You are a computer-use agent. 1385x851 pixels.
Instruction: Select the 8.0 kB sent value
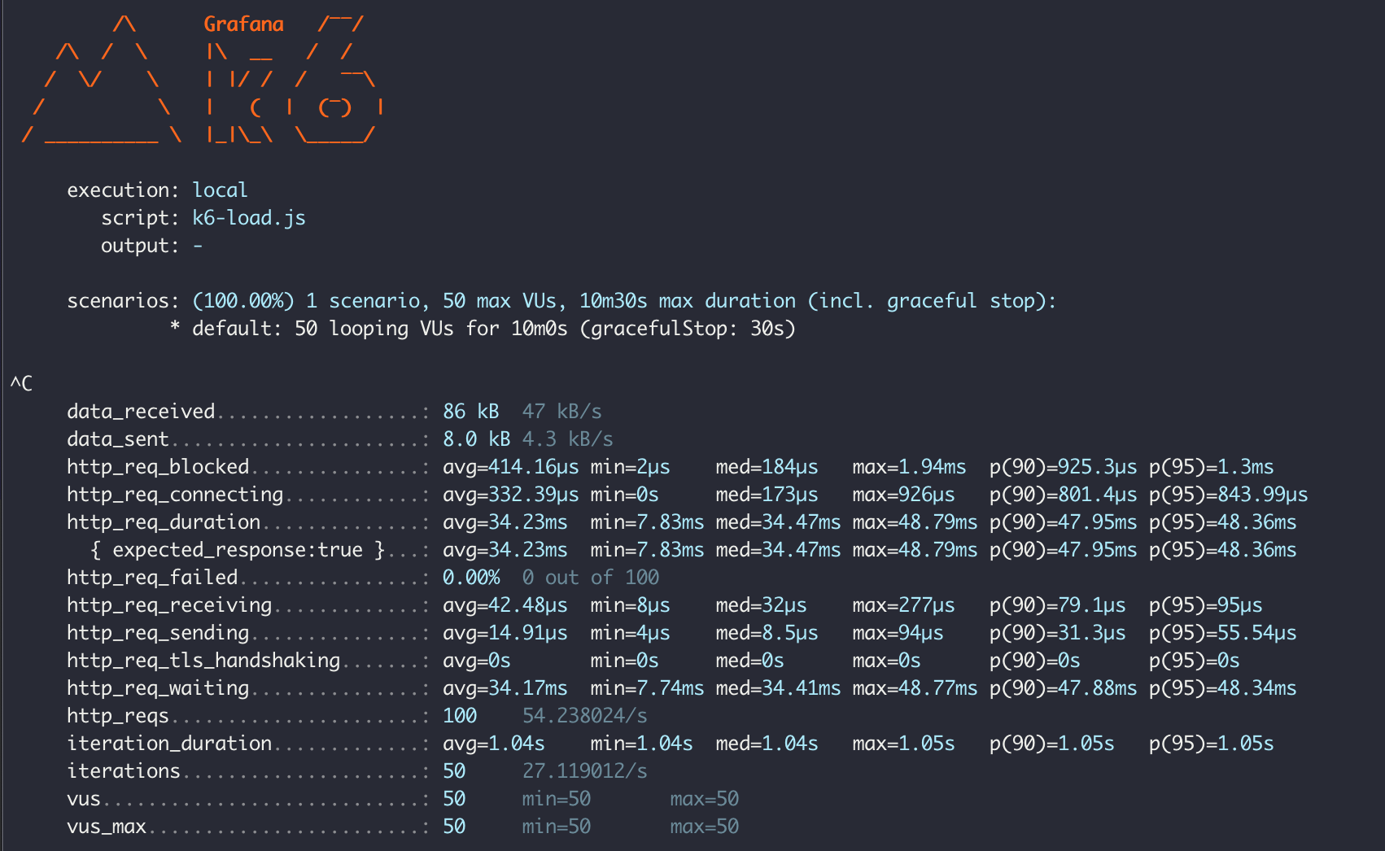coord(477,439)
